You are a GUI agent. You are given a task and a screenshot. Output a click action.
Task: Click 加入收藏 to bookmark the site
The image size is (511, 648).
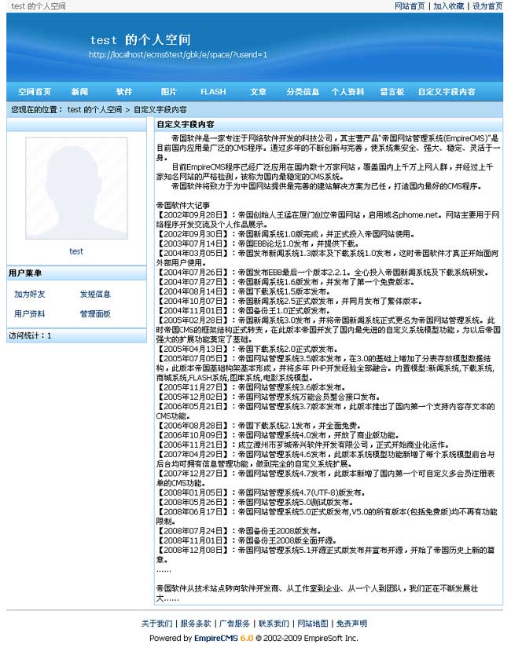[x=448, y=6]
